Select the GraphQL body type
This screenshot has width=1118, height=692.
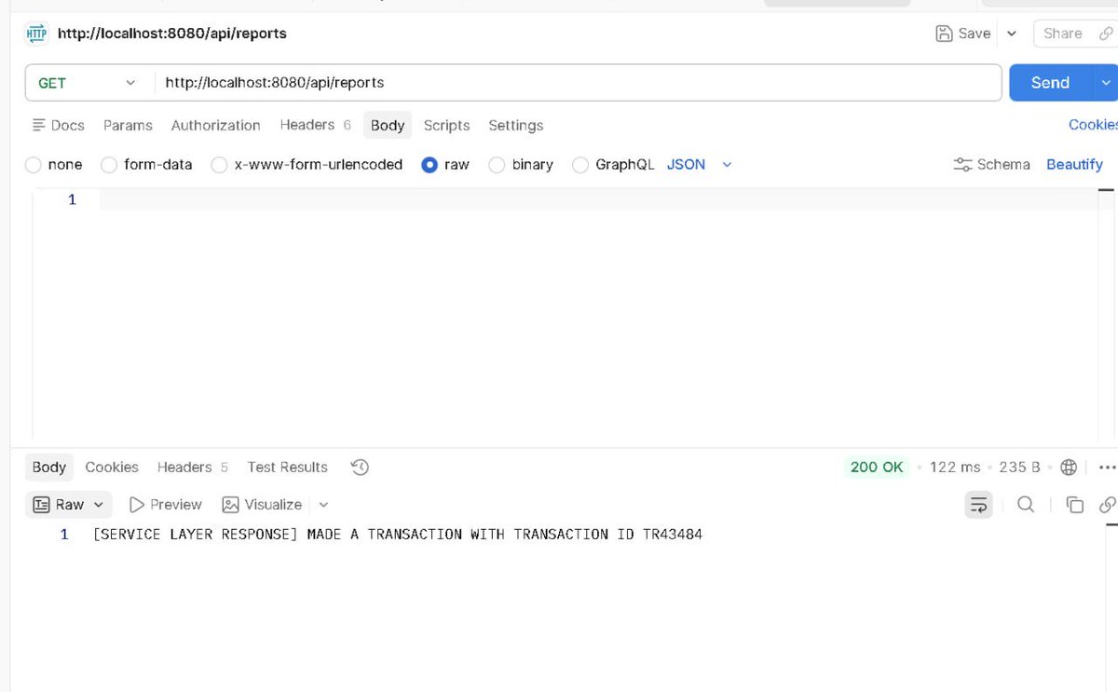click(613, 164)
